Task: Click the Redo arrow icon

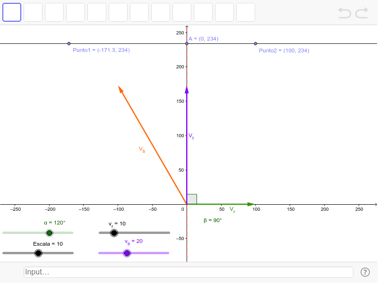Action: (x=362, y=13)
